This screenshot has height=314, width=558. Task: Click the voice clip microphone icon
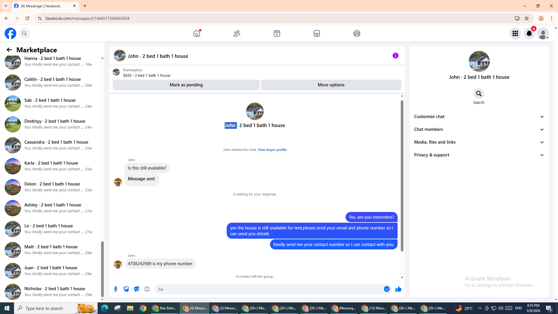click(x=116, y=289)
